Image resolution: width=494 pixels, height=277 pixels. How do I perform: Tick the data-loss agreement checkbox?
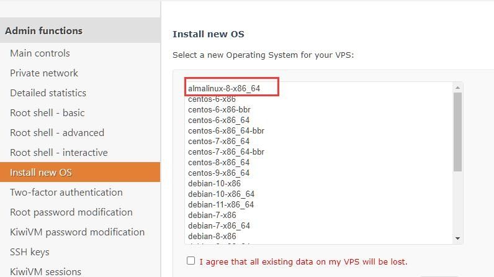click(x=191, y=261)
